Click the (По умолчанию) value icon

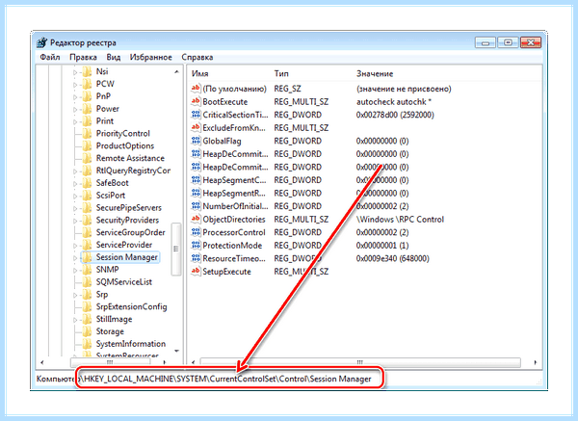(196, 89)
